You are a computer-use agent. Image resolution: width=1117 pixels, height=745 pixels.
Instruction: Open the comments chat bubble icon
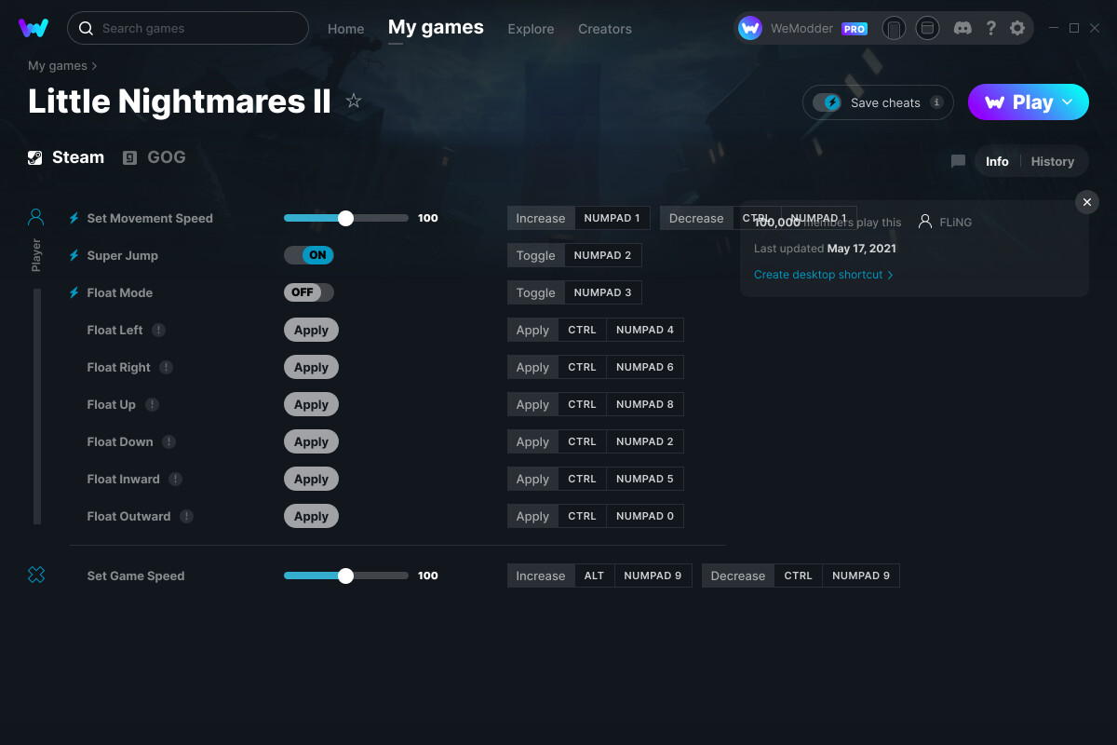(x=958, y=161)
